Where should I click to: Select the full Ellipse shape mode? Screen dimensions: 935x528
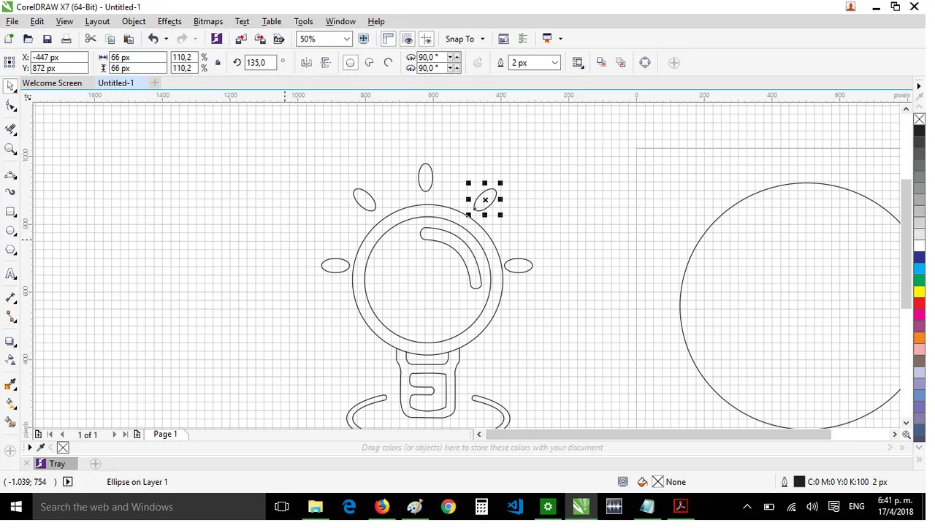coord(350,63)
